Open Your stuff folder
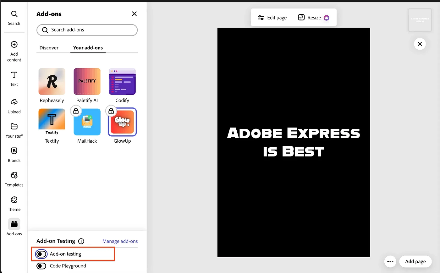 point(14,131)
